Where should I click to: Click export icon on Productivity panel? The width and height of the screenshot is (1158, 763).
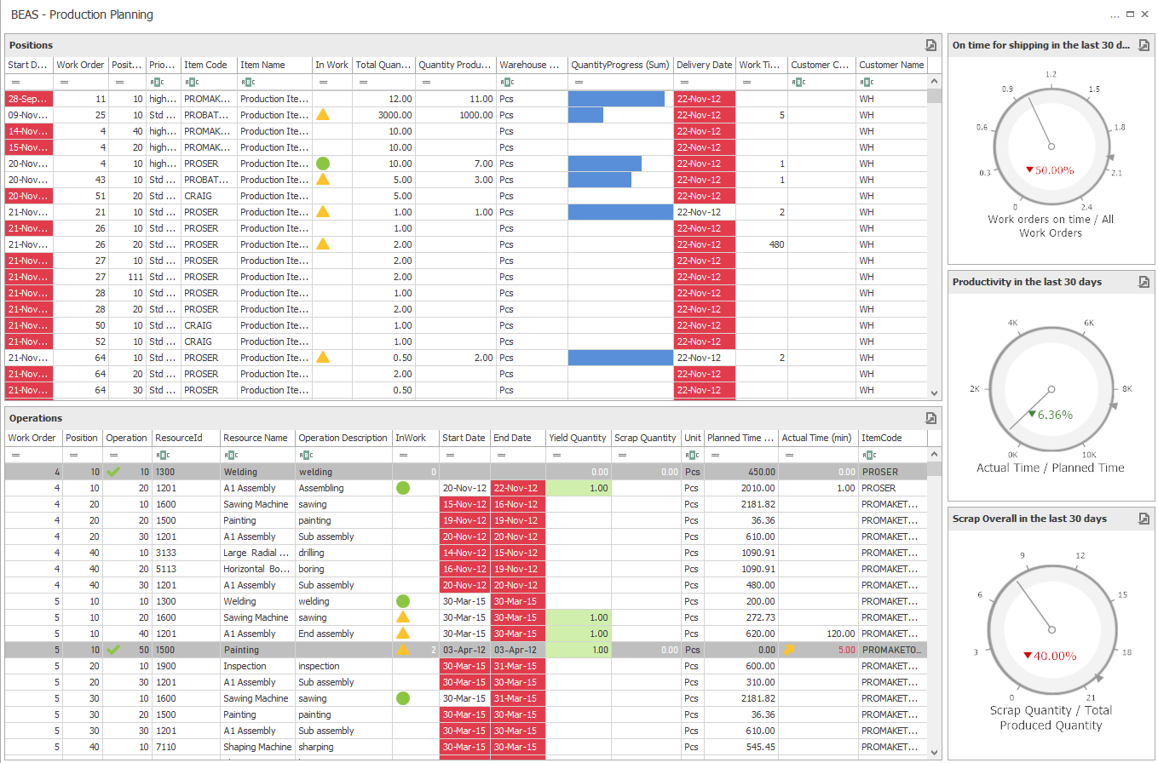coord(1144,282)
